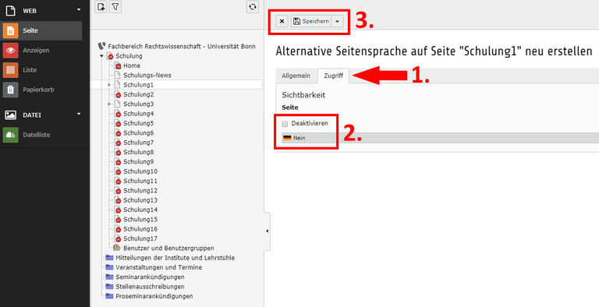Click the new page icon above tree

(101, 7)
